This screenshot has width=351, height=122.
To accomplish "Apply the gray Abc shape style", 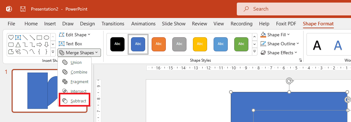I will pos(179,44).
